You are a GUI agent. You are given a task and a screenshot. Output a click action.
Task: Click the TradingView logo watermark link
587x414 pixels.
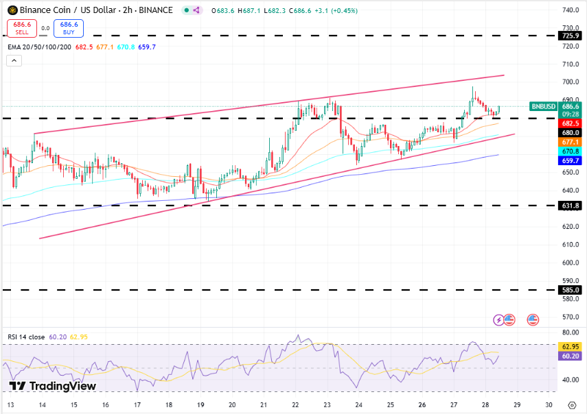(x=52, y=386)
